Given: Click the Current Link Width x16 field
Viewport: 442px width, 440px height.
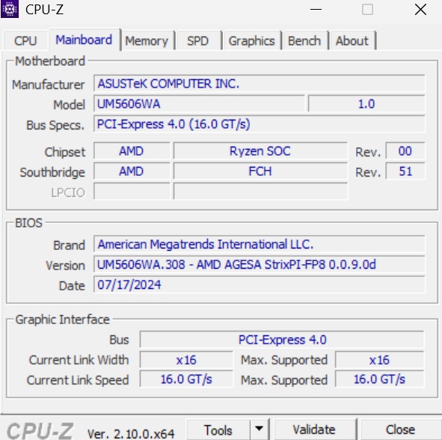Looking at the screenshot, I should click(x=186, y=360).
